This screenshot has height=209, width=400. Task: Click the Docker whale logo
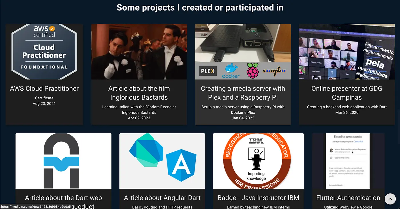[231, 71]
